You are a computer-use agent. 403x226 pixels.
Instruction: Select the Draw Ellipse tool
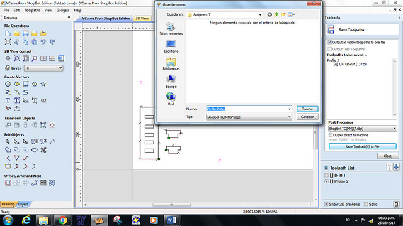[x=17, y=84]
